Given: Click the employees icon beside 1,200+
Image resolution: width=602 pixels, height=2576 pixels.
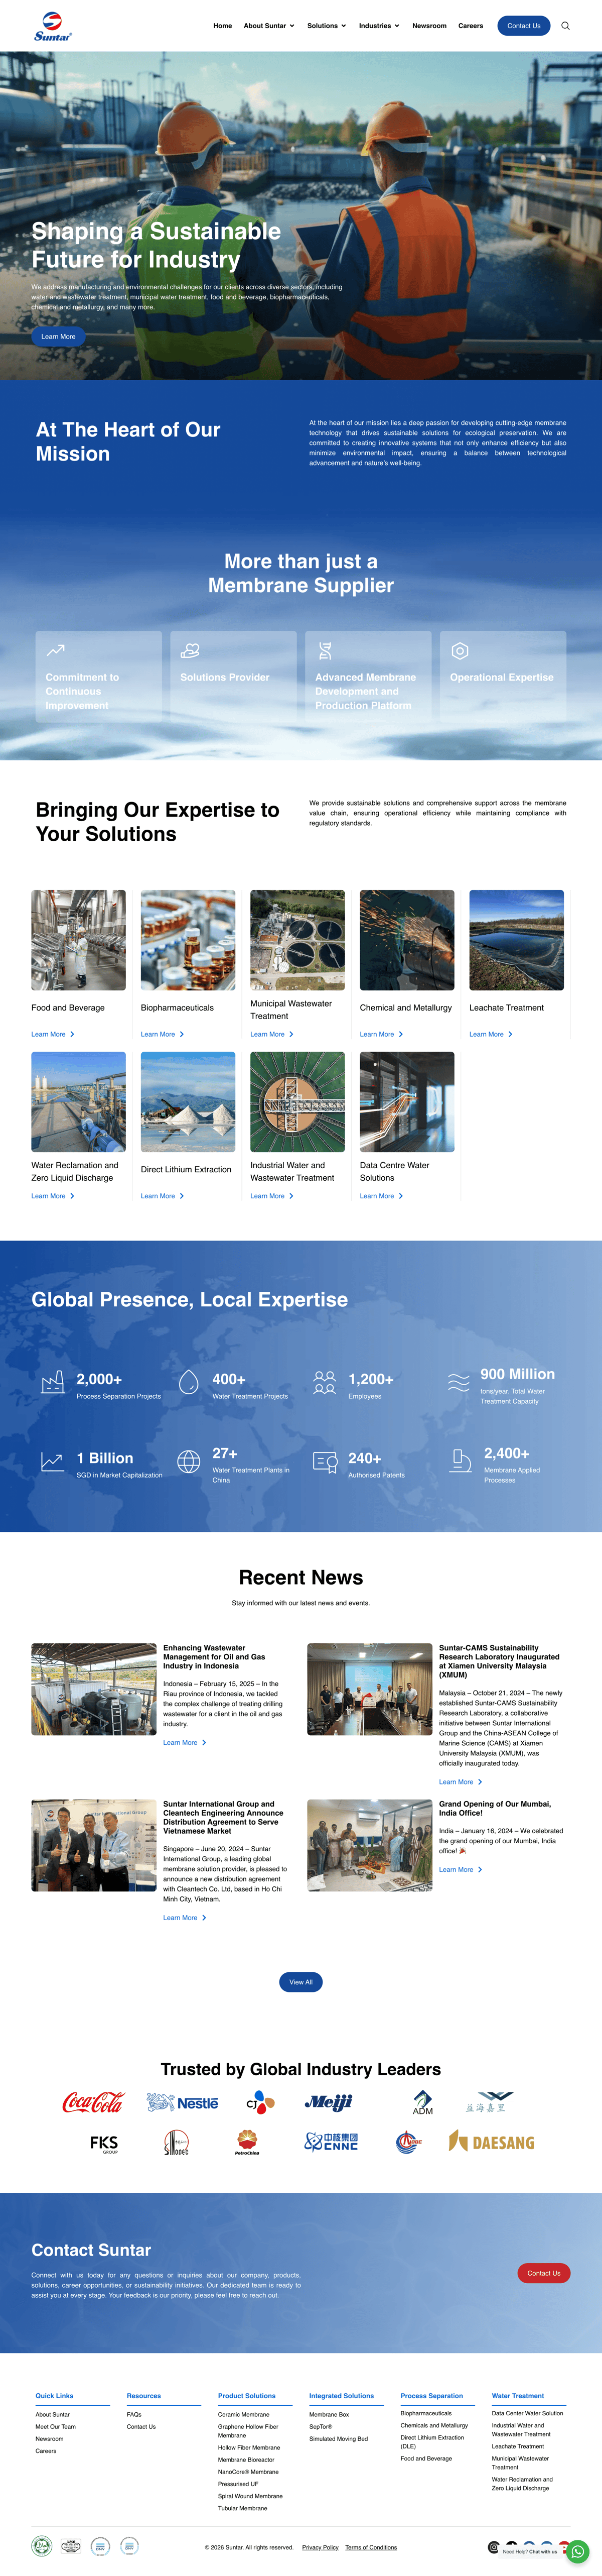Looking at the screenshot, I should [325, 1382].
